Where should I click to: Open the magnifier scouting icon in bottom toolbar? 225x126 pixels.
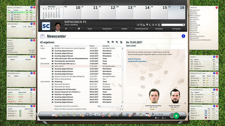pyautogui.click(x=114, y=115)
